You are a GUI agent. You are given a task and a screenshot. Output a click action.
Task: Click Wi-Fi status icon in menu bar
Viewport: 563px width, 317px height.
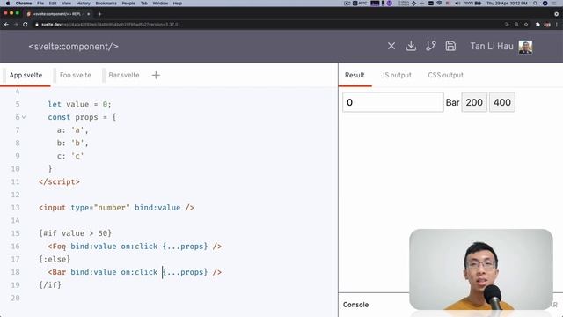click(x=439, y=4)
